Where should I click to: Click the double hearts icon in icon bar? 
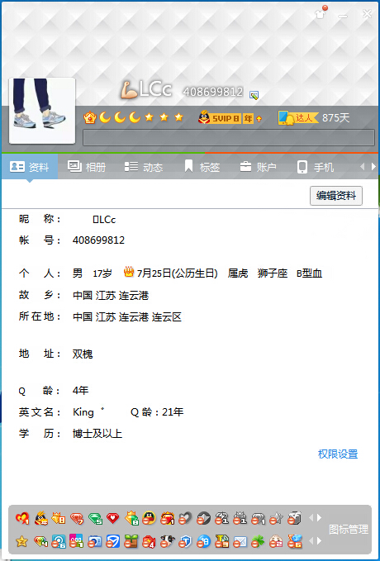(22, 518)
